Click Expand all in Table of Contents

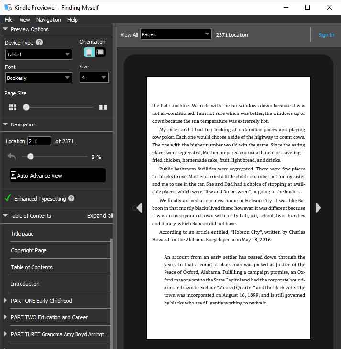(100, 216)
